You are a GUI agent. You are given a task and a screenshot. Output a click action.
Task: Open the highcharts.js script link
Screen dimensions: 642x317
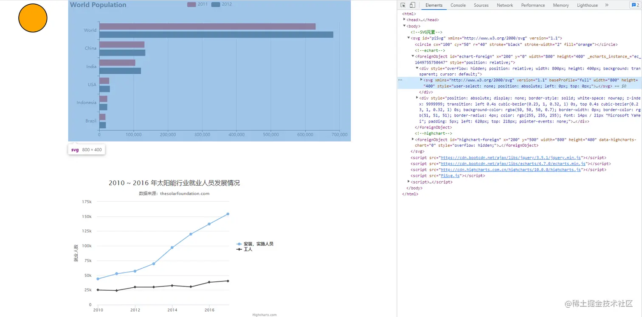point(510,170)
